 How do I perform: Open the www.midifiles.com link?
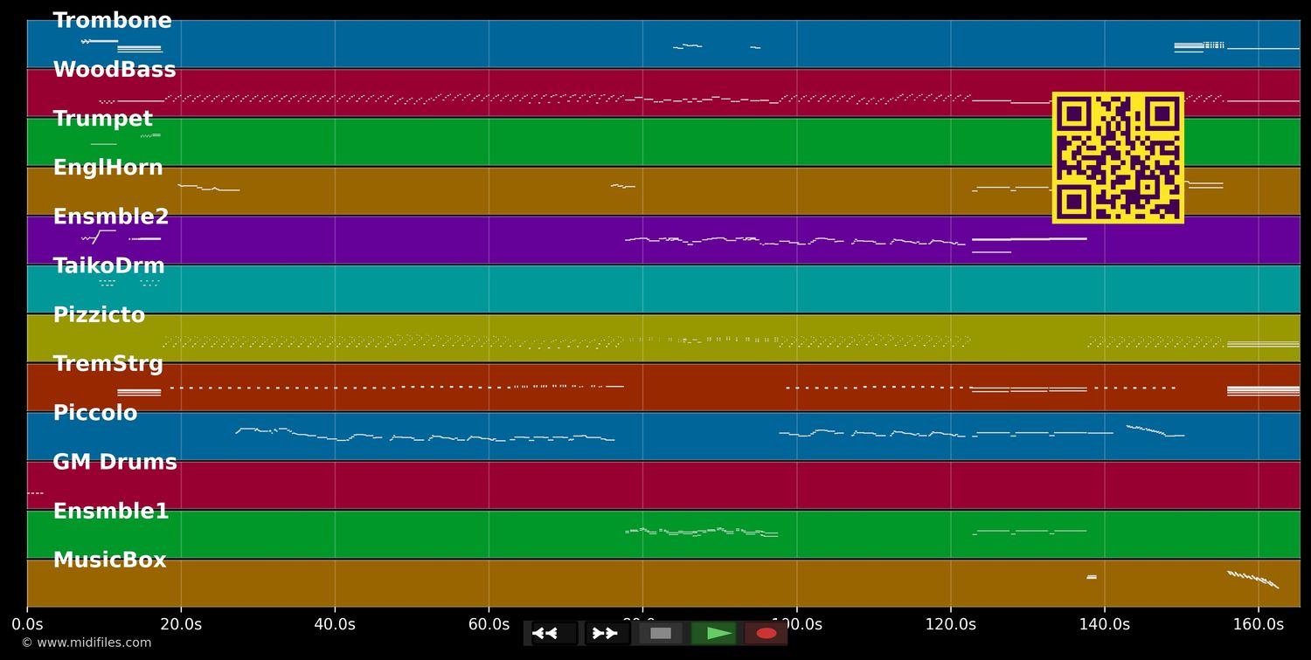pos(87,643)
